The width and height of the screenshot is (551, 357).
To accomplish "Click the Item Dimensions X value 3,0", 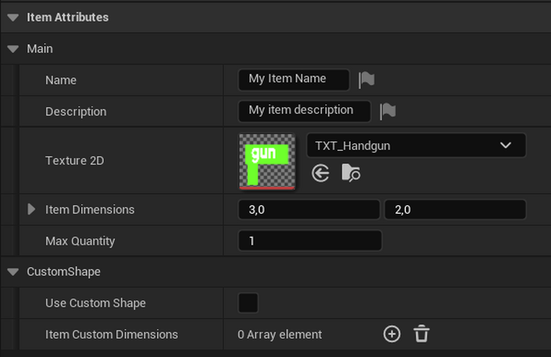I will click(309, 210).
